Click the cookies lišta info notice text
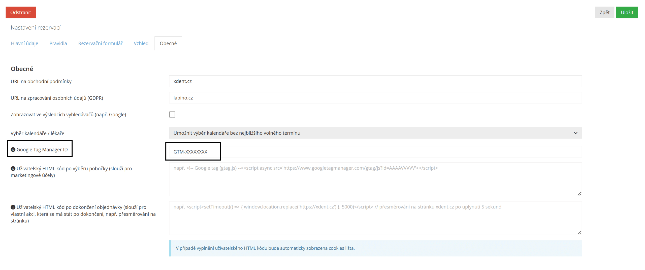Viewport: 645px width, 270px height. [x=265, y=248]
